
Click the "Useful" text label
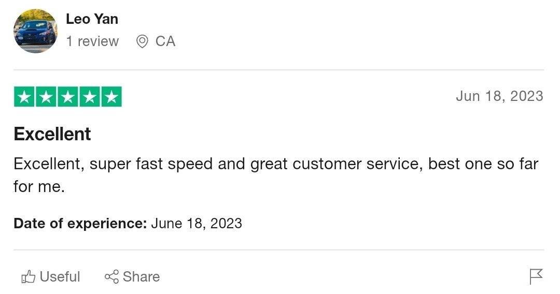click(x=60, y=277)
